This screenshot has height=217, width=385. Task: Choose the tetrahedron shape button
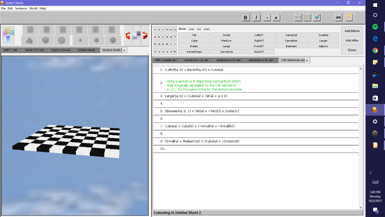29,40
